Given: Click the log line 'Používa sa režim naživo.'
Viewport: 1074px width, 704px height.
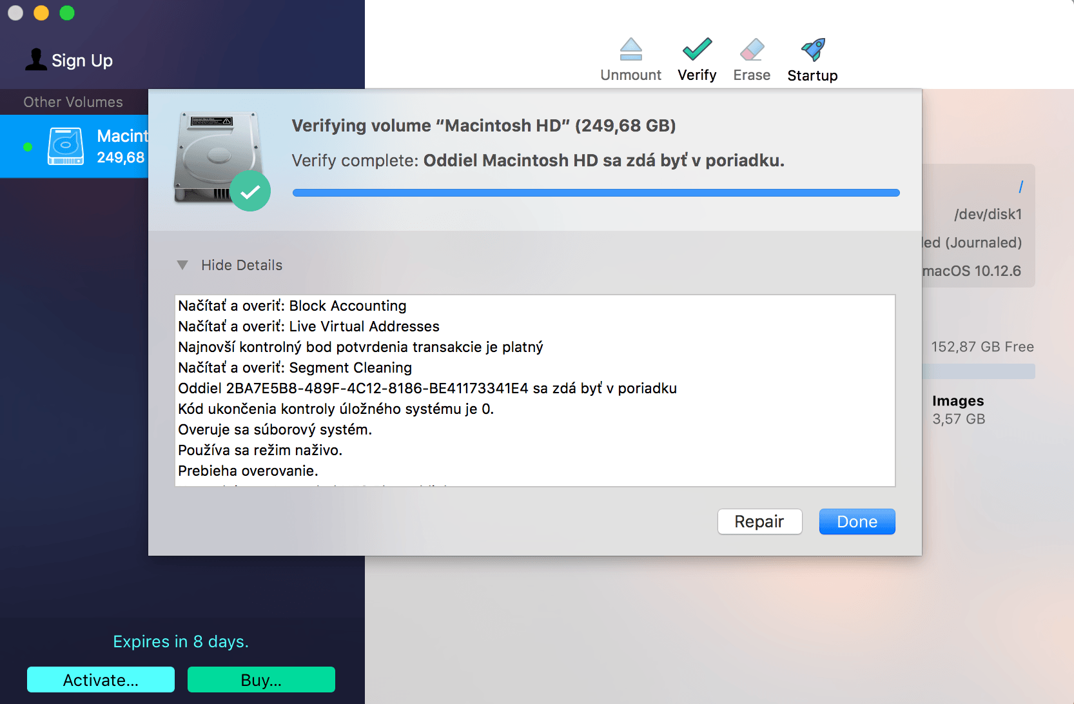Looking at the screenshot, I should pos(260,450).
